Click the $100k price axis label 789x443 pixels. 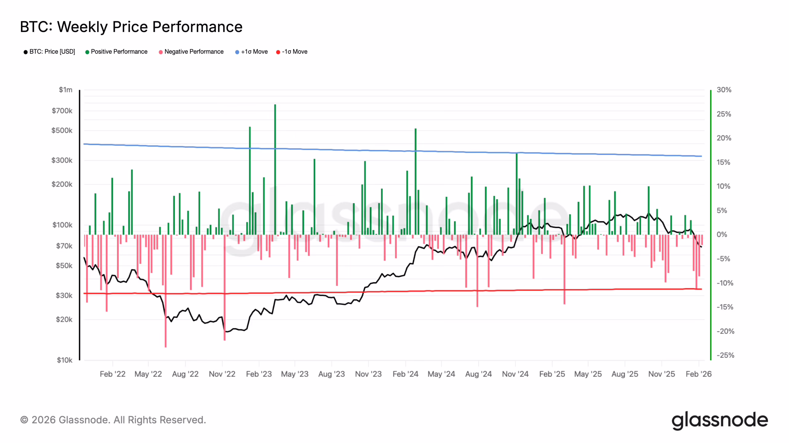point(62,225)
